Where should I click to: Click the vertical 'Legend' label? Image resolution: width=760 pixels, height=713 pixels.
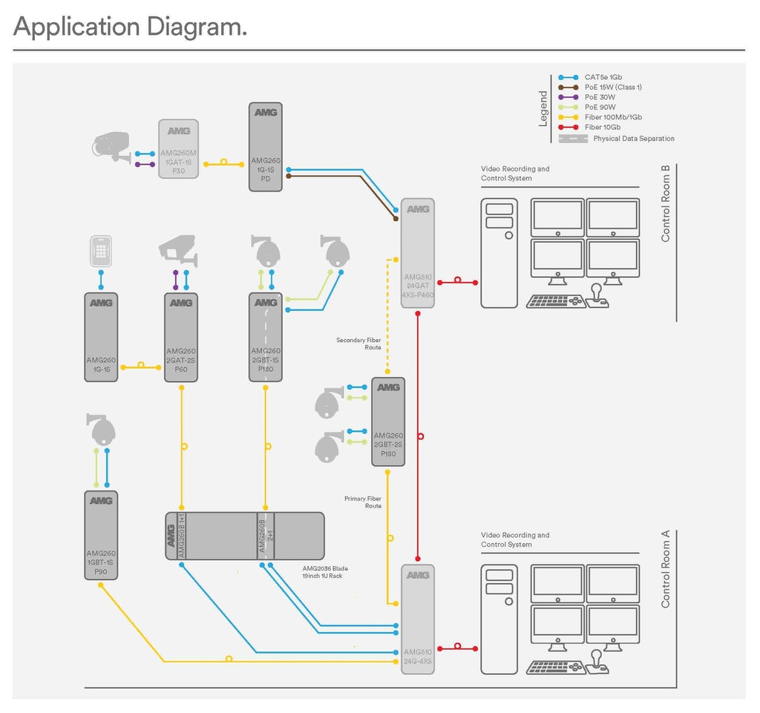543,109
